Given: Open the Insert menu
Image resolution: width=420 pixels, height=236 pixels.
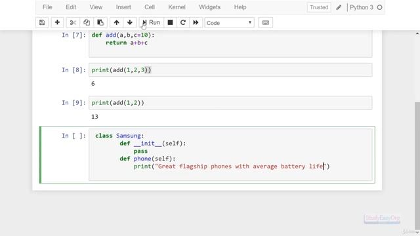Looking at the screenshot, I should (x=123, y=7).
